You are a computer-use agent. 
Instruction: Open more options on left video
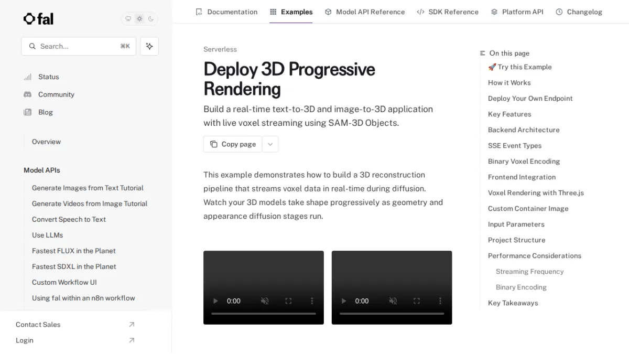312,301
